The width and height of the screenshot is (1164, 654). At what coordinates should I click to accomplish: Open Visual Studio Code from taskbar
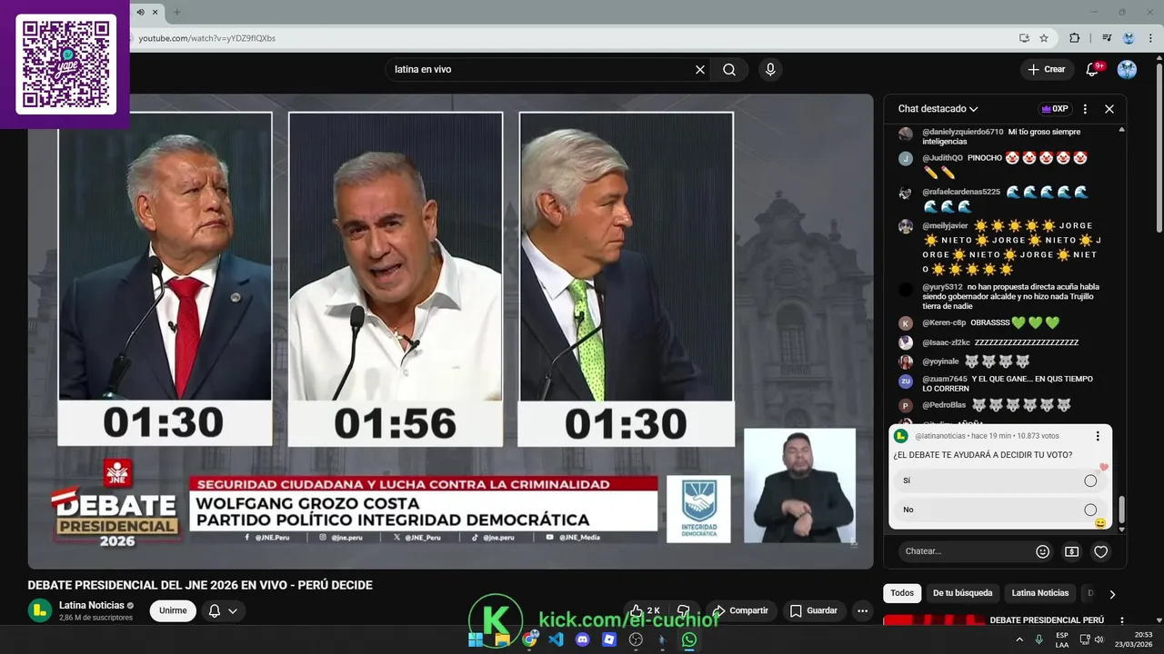click(556, 639)
